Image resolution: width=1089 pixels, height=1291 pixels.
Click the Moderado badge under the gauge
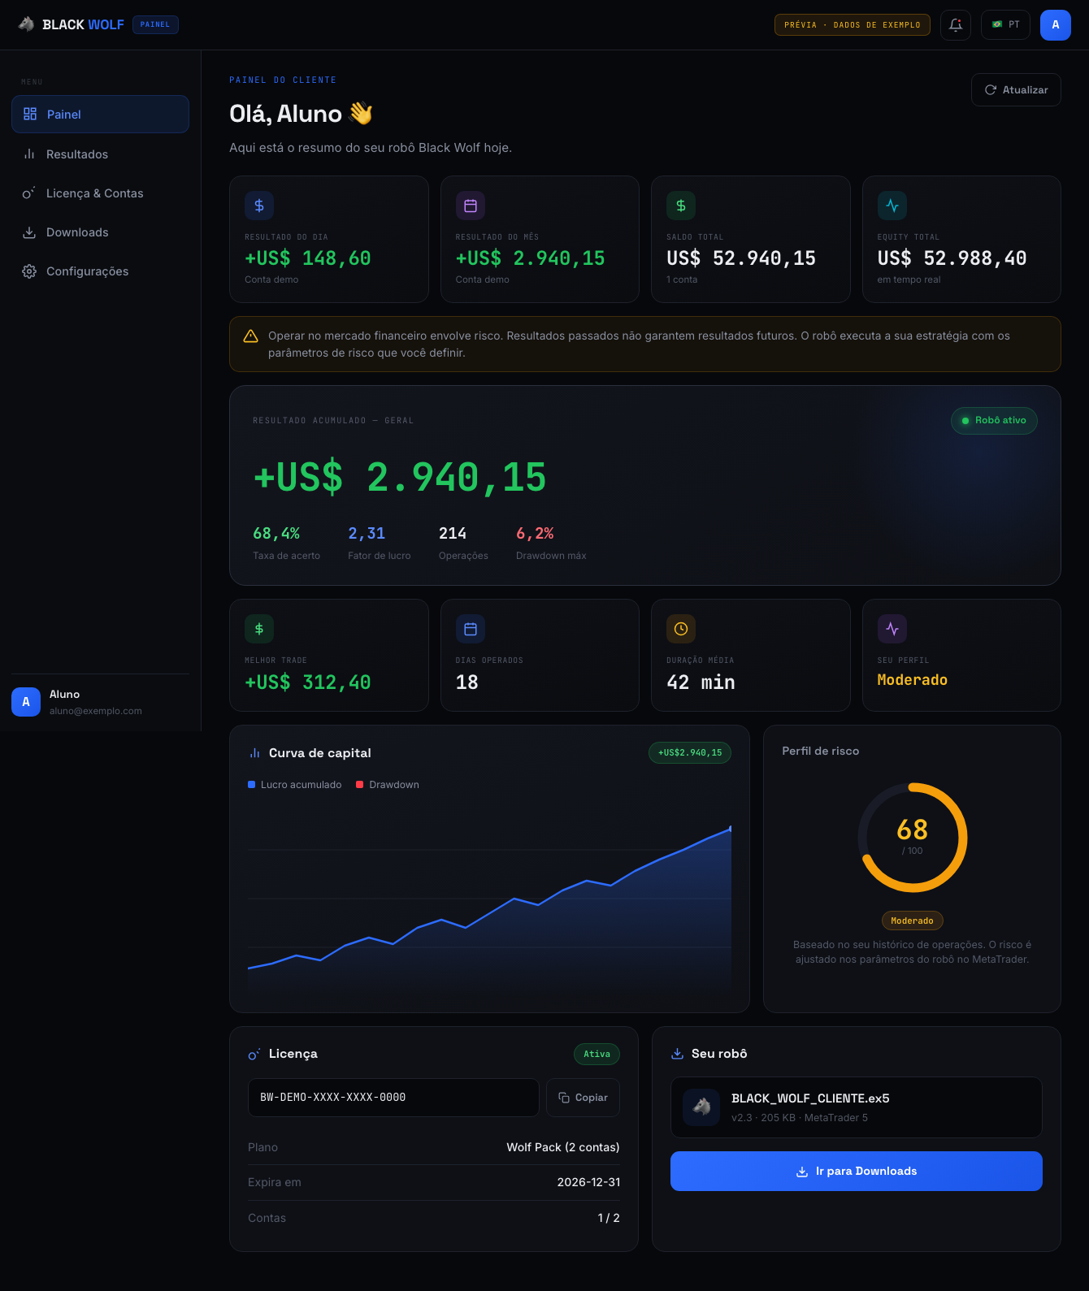tap(913, 921)
